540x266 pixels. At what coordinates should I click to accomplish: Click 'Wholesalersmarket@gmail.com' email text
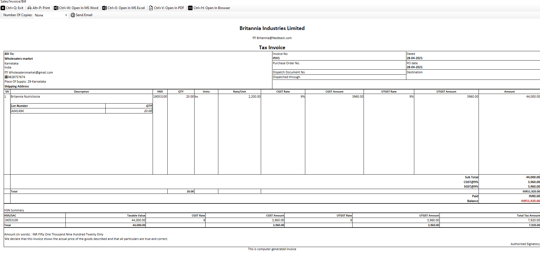tap(31, 72)
